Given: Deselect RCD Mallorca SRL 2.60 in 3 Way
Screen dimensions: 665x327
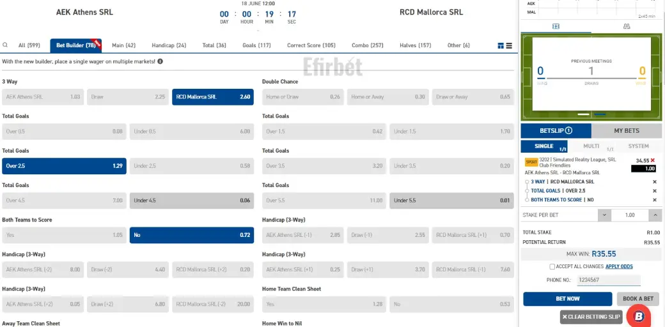Looking at the screenshot, I should [x=213, y=97].
